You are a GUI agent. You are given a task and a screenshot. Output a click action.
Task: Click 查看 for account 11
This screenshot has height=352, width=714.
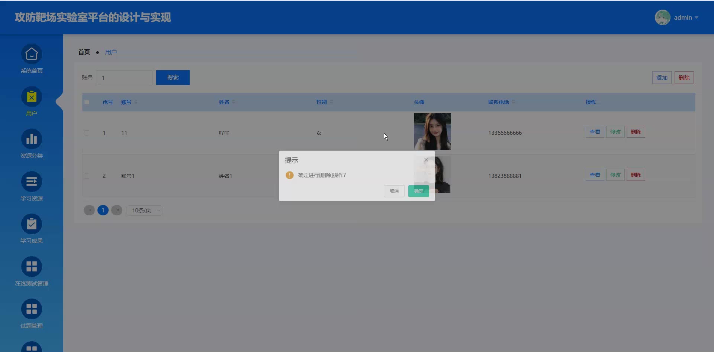tap(595, 132)
